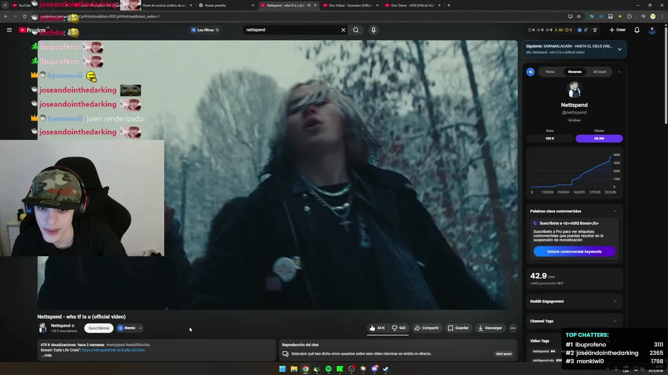The width and height of the screenshot is (668, 375).
Task: Go back with the browser back arrow
Action: pyautogui.click(x=5, y=16)
